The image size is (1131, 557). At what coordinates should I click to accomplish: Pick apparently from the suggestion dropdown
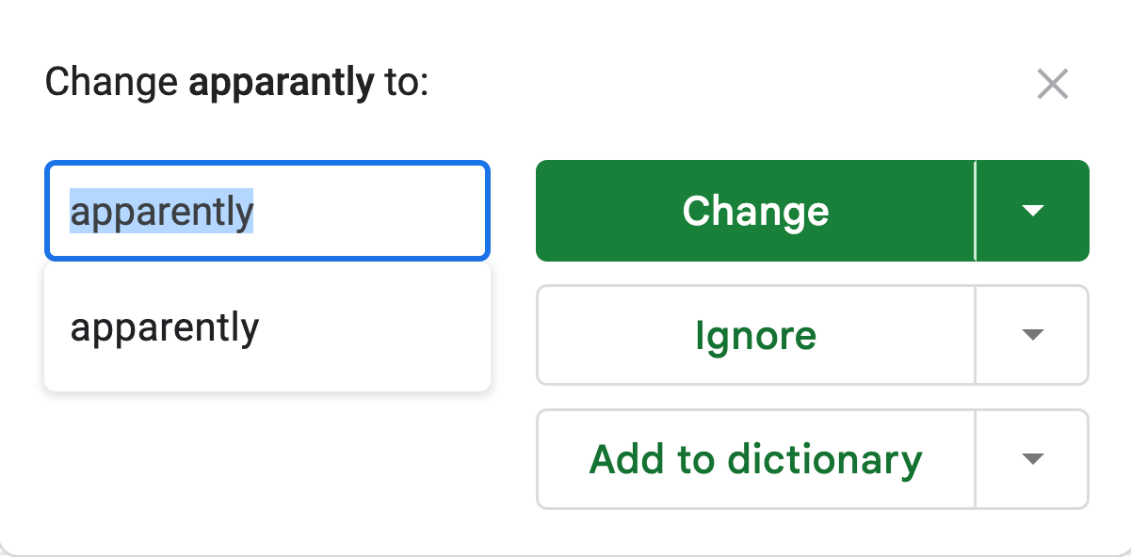pos(165,327)
